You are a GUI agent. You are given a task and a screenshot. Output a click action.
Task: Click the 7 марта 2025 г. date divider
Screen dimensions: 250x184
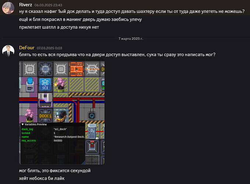click(x=131, y=39)
